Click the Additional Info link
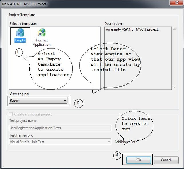Screen dimensions: 184x169 [x=126, y=142]
